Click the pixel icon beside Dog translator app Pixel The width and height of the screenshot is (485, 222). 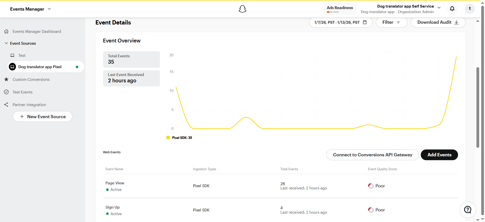click(x=12, y=67)
